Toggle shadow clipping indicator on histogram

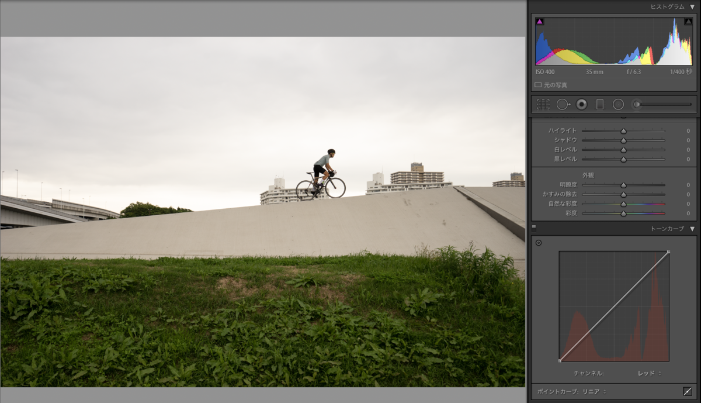pyautogui.click(x=540, y=22)
